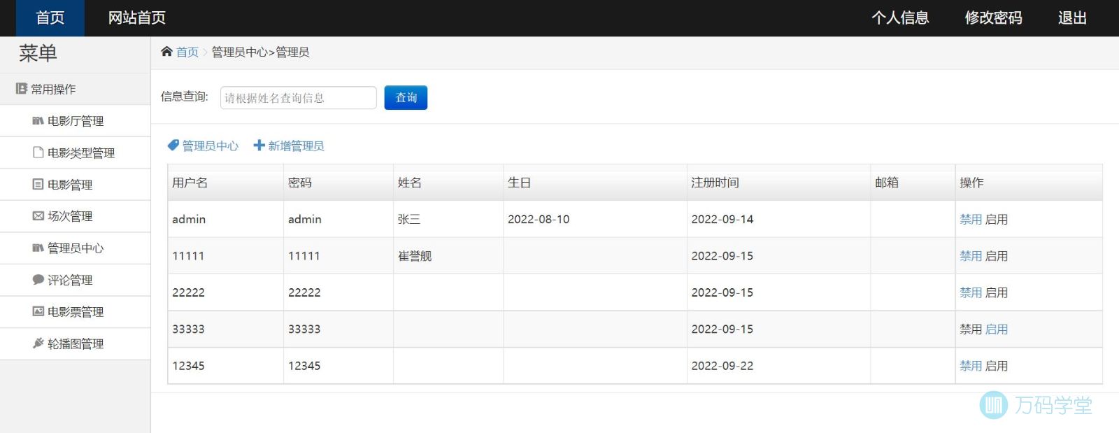Click the file icon next to 电影类型管理

click(x=38, y=152)
